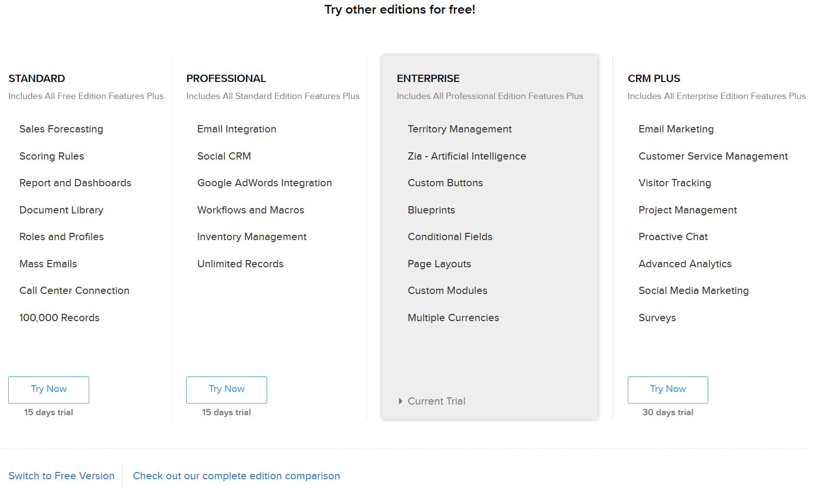Viewport: 827px width, 488px height.
Task: Click the Inventory Management feature
Action: [x=252, y=237]
